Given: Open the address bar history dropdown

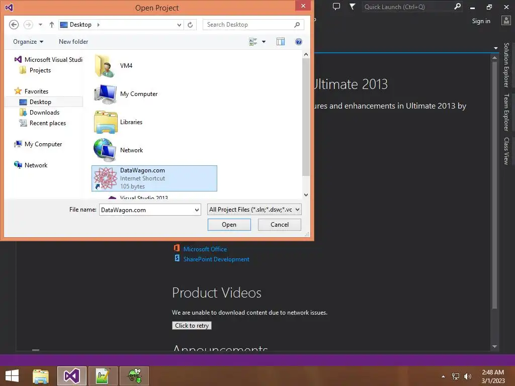Looking at the screenshot, I should click(x=179, y=25).
